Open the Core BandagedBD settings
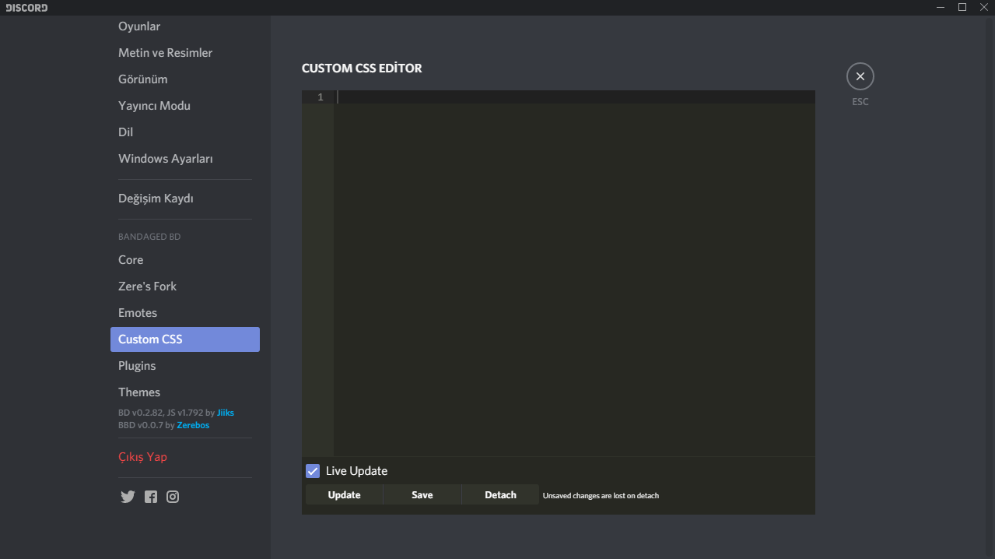The width and height of the screenshot is (995, 559). 185,260
